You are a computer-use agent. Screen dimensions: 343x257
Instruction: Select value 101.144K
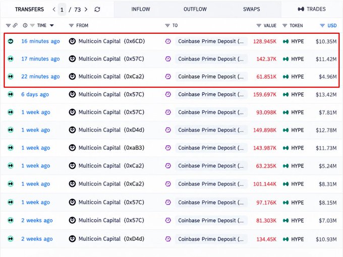[265, 184]
